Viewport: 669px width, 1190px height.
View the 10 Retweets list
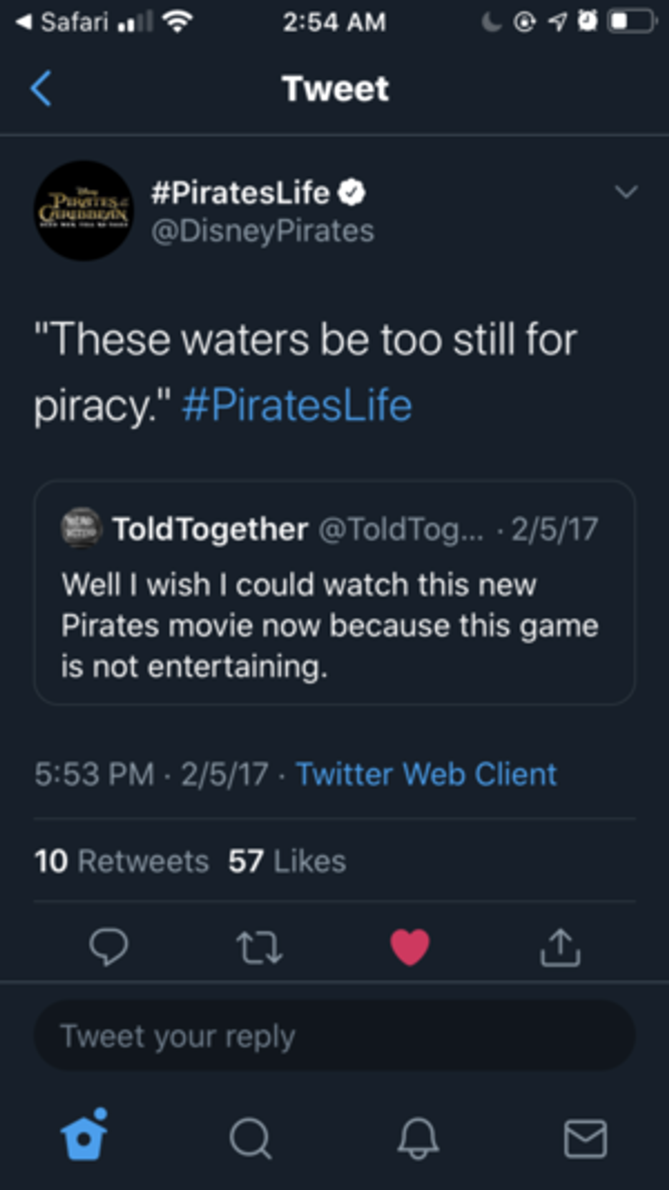point(122,861)
